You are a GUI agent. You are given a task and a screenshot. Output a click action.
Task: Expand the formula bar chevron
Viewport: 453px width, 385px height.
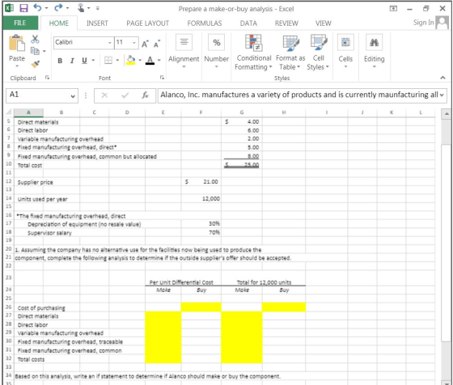pyautogui.click(x=442, y=95)
